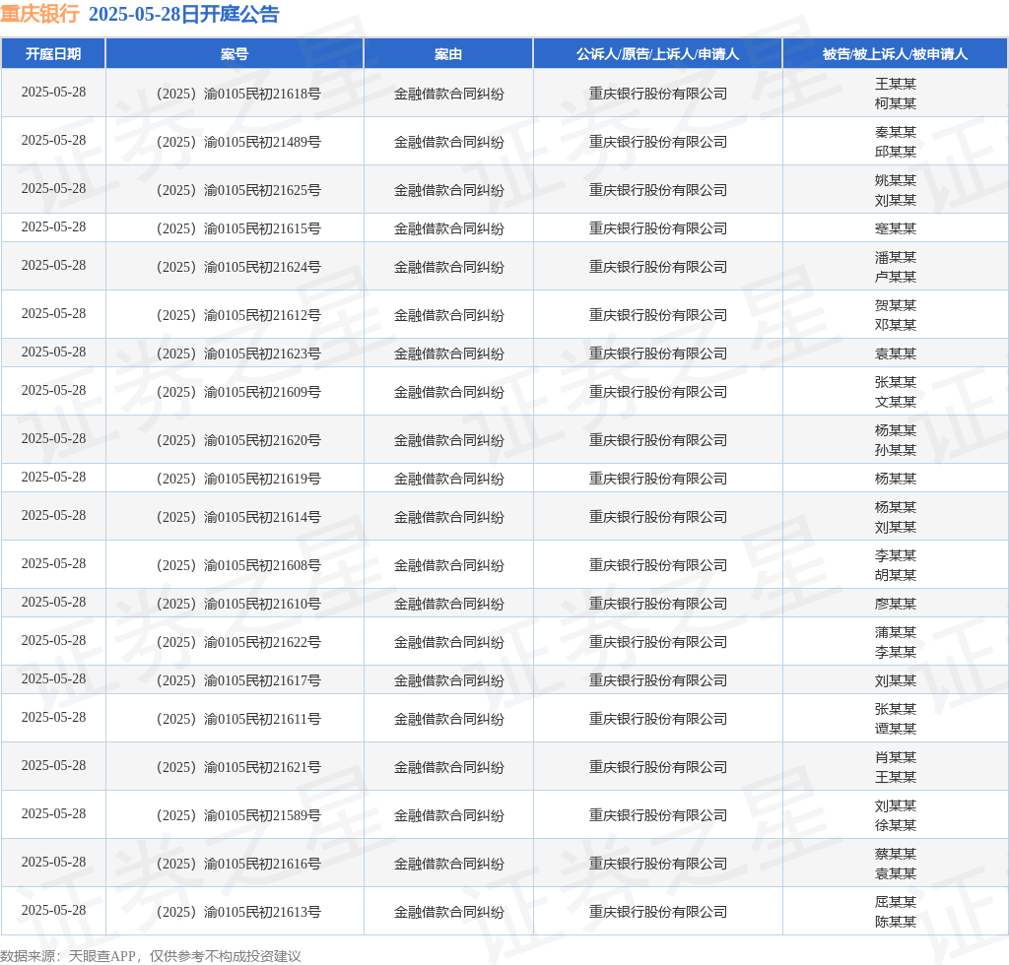Click date cell in the 21618 row
This screenshot has height=965, width=1009.
(x=53, y=93)
